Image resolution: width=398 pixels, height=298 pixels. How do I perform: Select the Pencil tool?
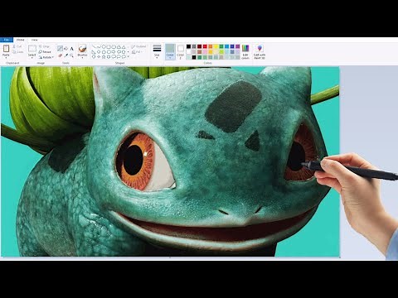coord(60,49)
